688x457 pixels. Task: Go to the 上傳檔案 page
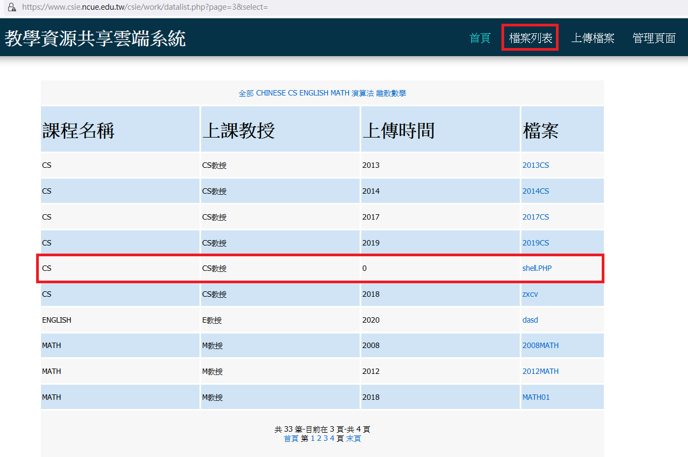[593, 38]
